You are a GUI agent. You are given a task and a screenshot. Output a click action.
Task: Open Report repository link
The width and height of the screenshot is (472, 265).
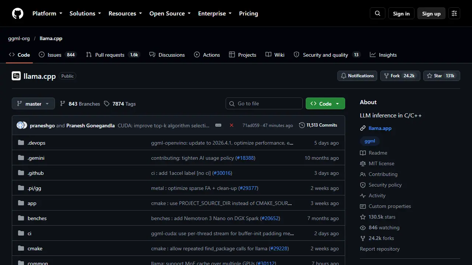click(380, 249)
